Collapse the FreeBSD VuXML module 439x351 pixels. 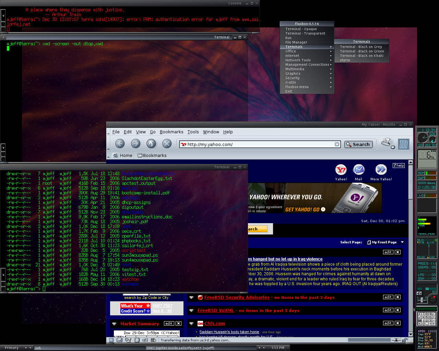click(x=191, y=311)
